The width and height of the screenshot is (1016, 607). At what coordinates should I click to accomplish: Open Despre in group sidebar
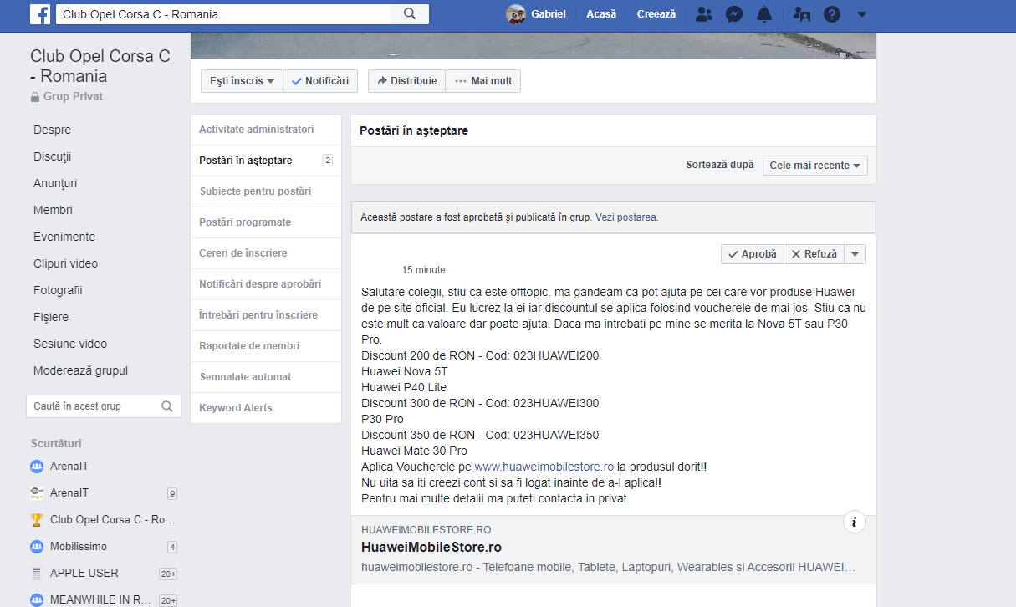(x=52, y=130)
